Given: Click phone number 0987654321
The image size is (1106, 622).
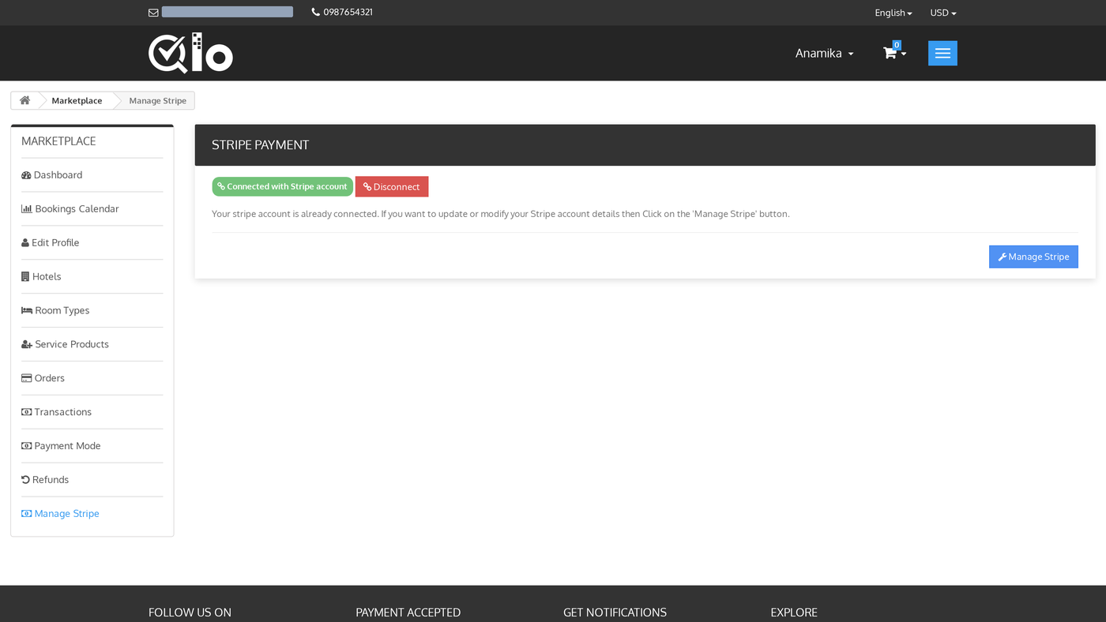Looking at the screenshot, I should click(x=348, y=13).
